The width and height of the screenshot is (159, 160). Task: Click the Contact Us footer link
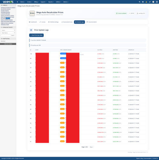[x=155, y=158]
